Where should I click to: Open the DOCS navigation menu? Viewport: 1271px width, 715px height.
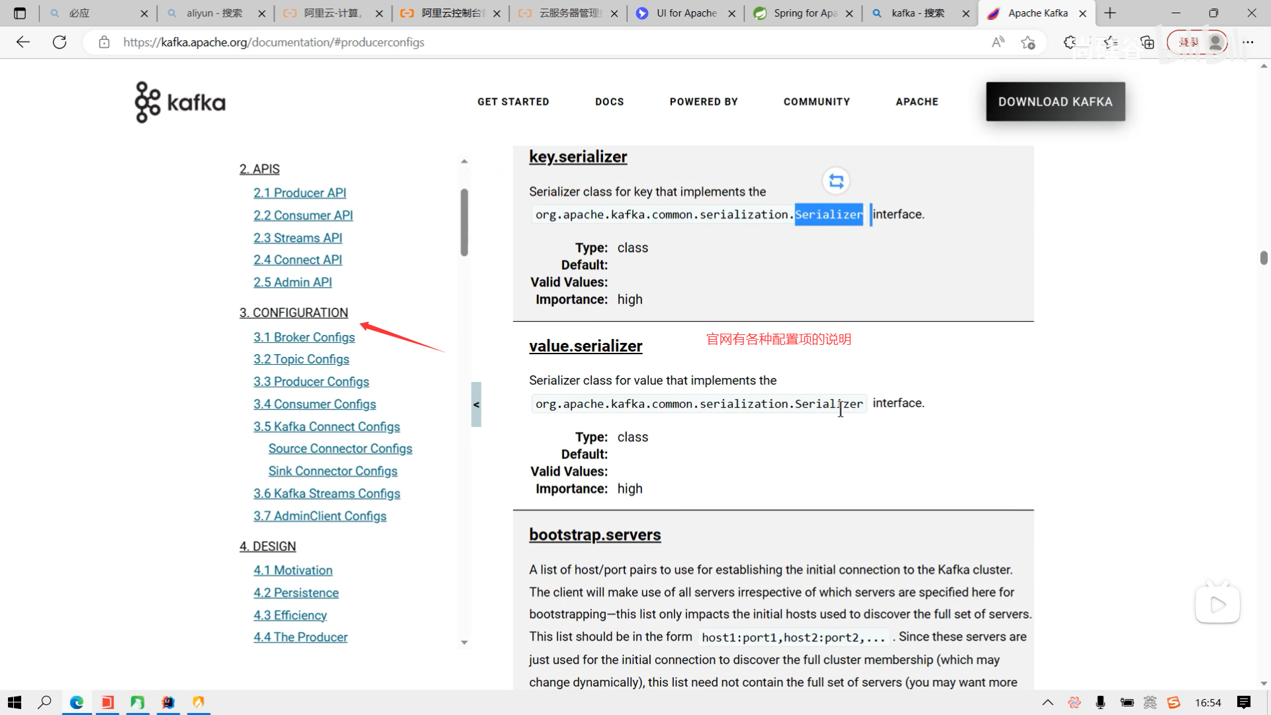pyautogui.click(x=609, y=101)
